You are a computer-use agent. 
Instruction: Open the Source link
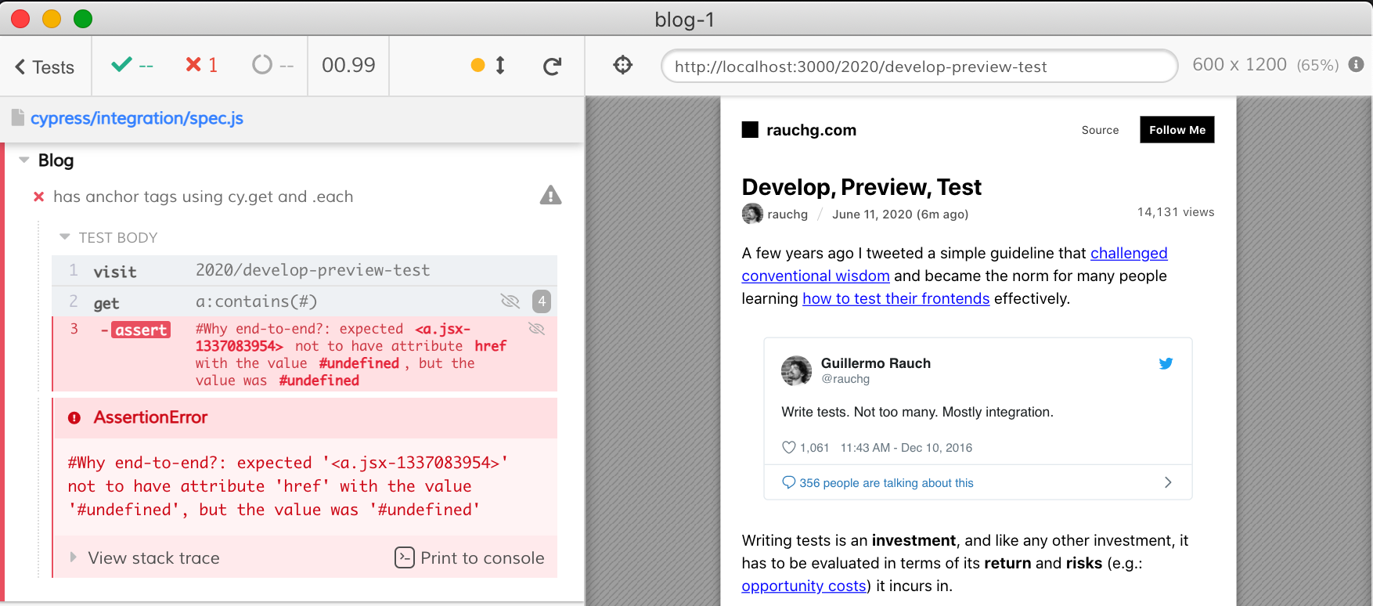1100,130
